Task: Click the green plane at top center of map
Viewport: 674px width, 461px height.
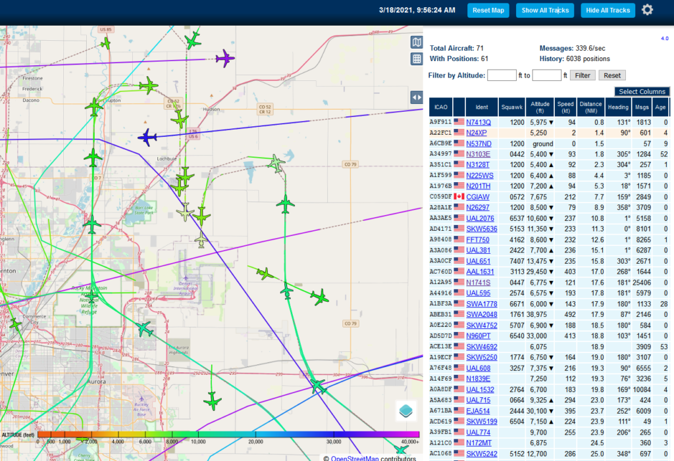Action: click(x=193, y=40)
